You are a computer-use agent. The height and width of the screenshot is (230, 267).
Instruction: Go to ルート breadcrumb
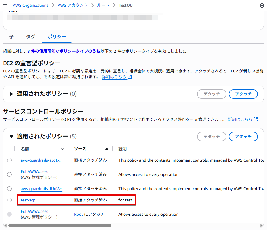click(103, 6)
